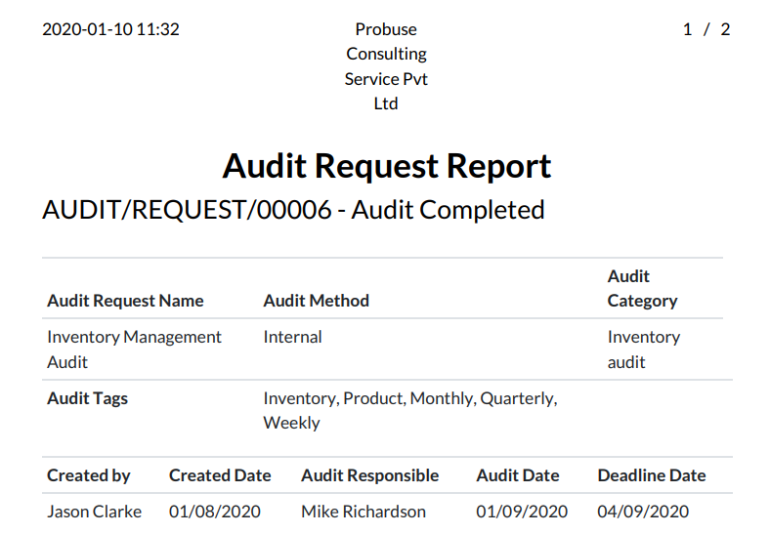The height and width of the screenshot is (534, 770).
Task: Click the audit date 01/09/2020
Action: point(522,512)
